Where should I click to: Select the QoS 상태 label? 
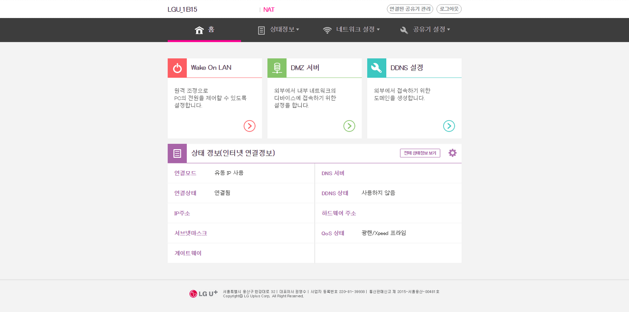(x=333, y=234)
